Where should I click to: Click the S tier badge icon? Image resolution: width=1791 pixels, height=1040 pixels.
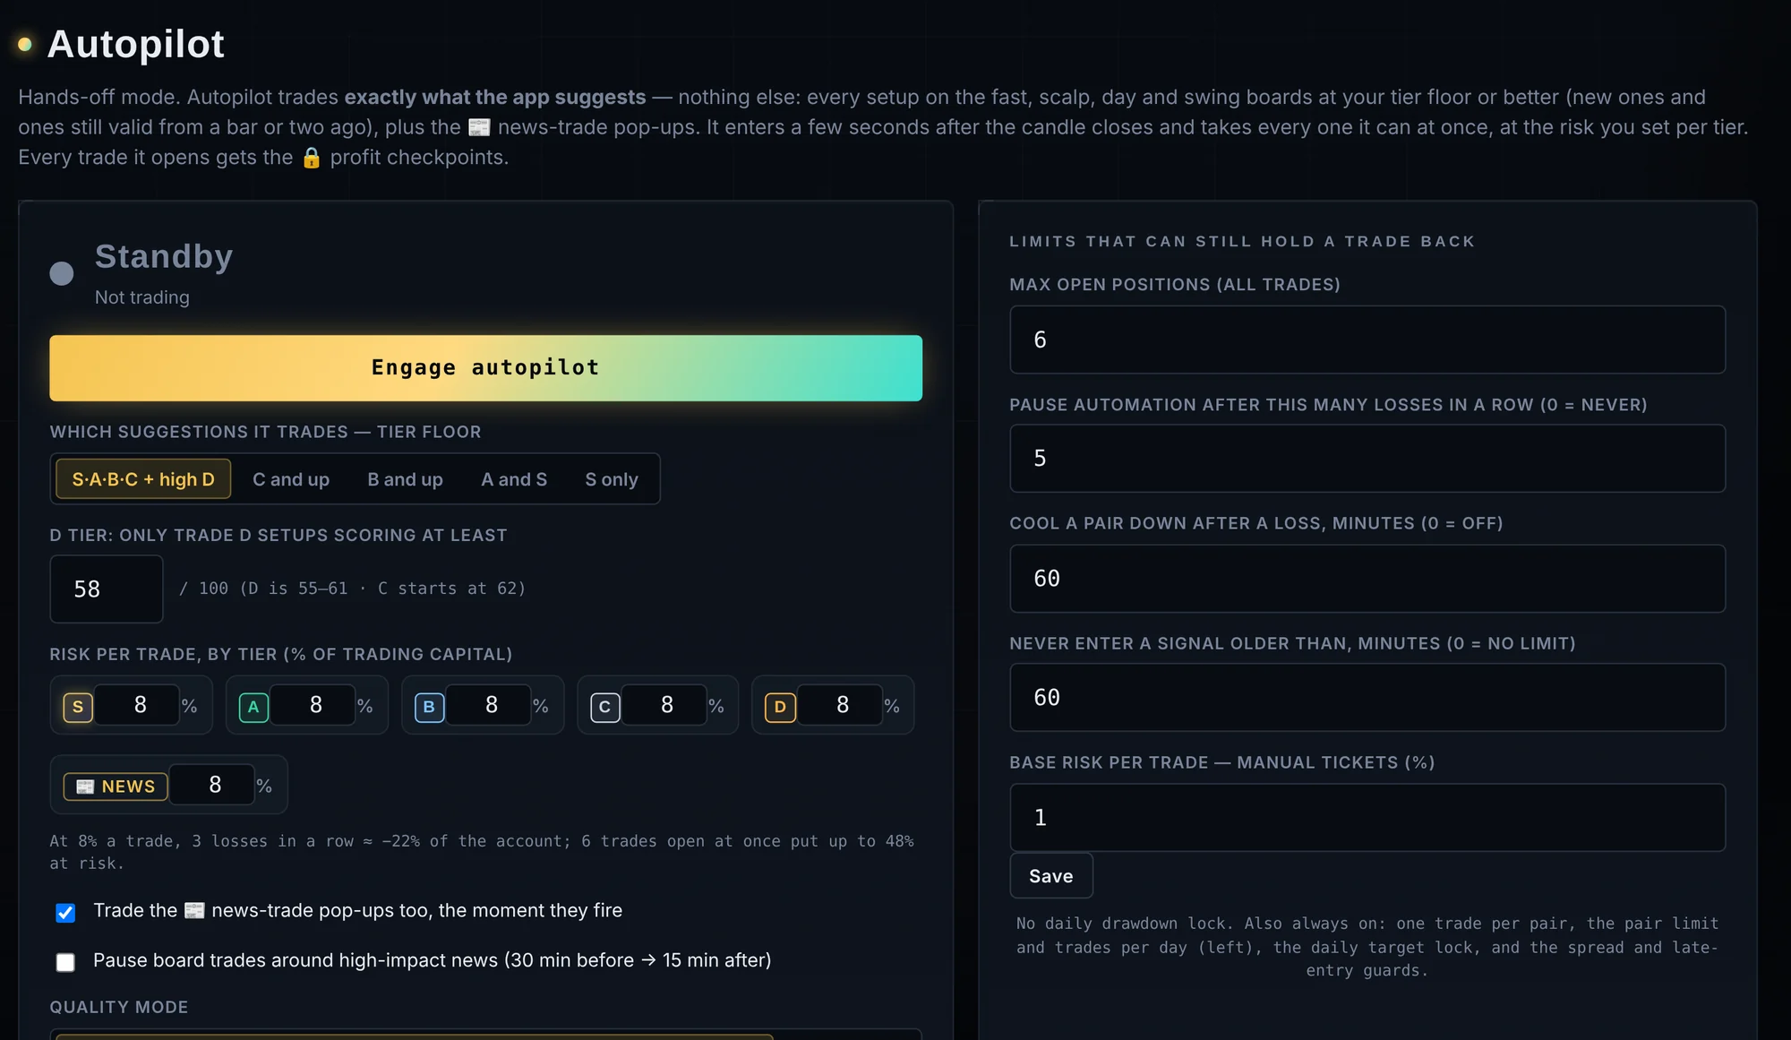[x=78, y=707]
